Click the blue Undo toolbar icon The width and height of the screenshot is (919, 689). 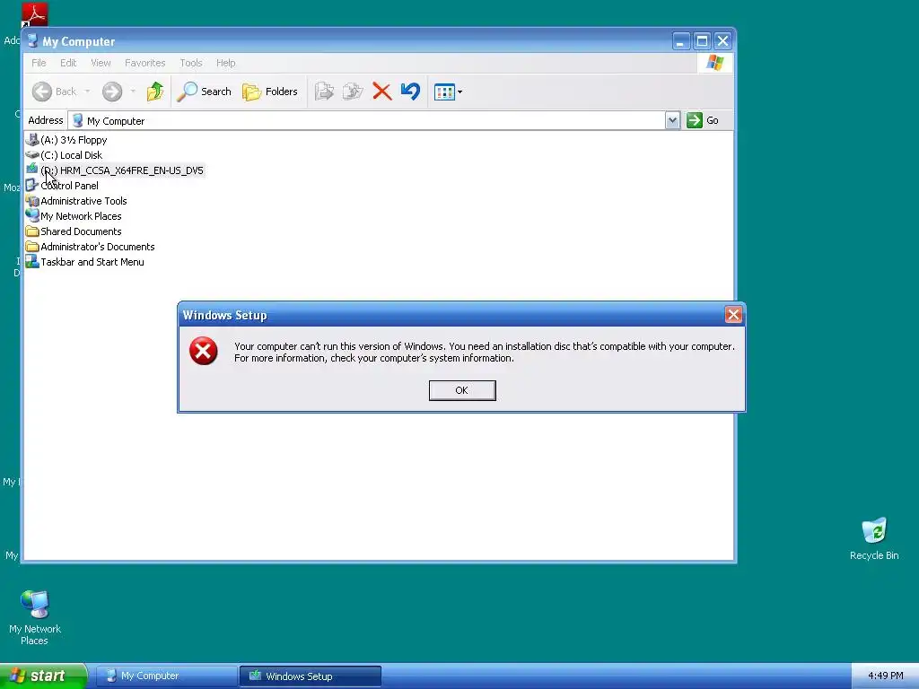(x=410, y=92)
